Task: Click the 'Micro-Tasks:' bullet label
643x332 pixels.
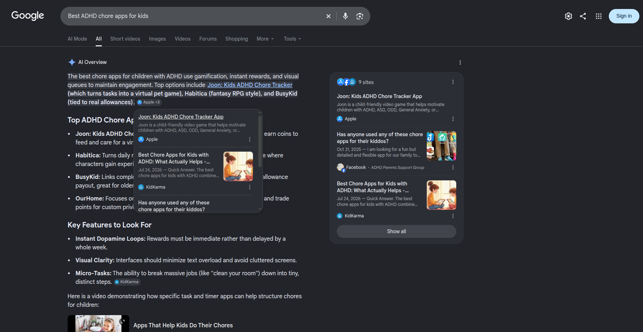Action: point(94,273)
